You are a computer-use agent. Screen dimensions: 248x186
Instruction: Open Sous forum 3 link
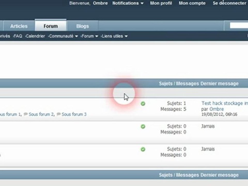74,114
